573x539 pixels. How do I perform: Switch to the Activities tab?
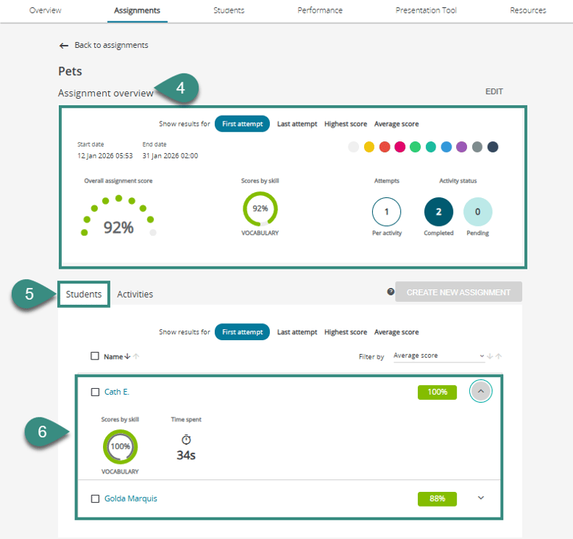tap(135, 294)
